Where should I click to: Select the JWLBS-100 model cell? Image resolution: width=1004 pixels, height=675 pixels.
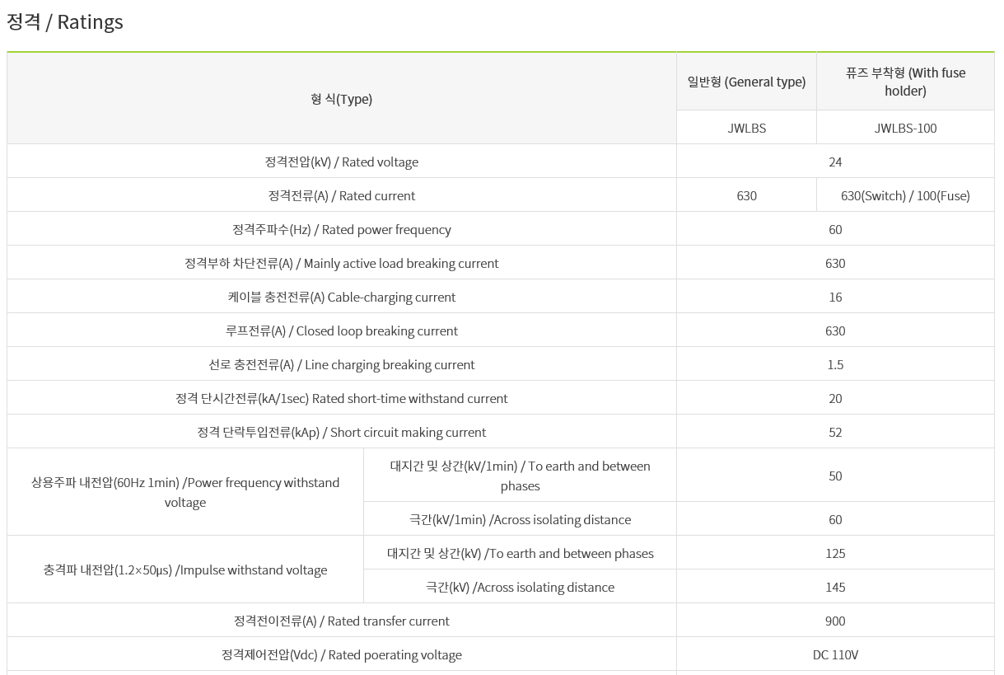905,128
